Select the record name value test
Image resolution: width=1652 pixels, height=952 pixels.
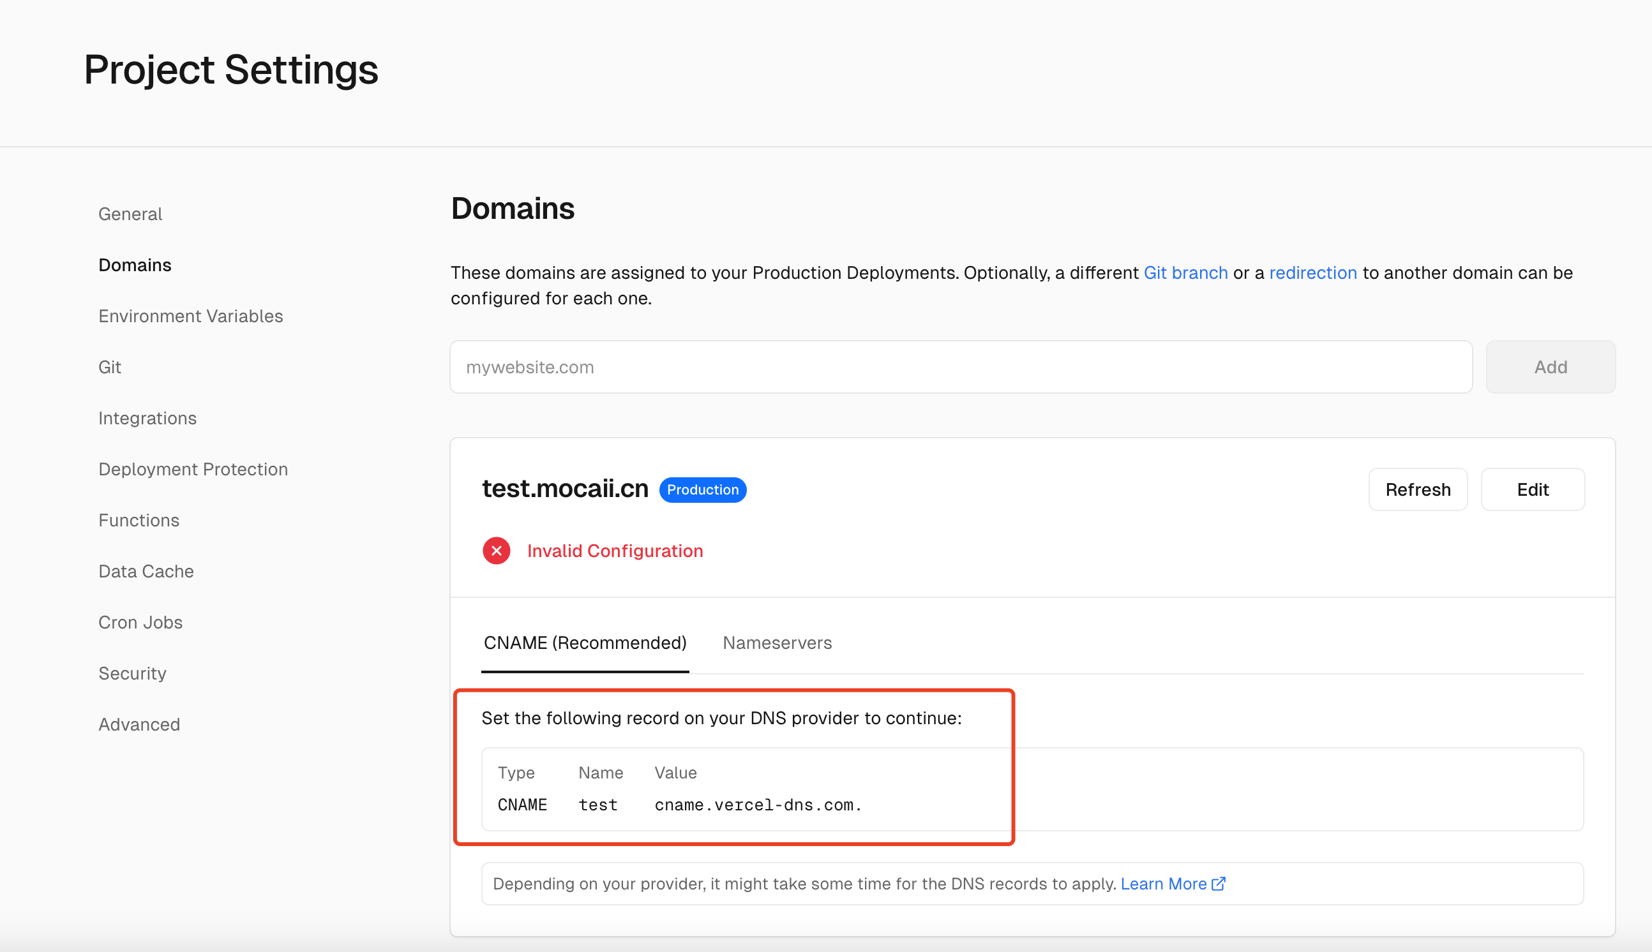[597, 804]
